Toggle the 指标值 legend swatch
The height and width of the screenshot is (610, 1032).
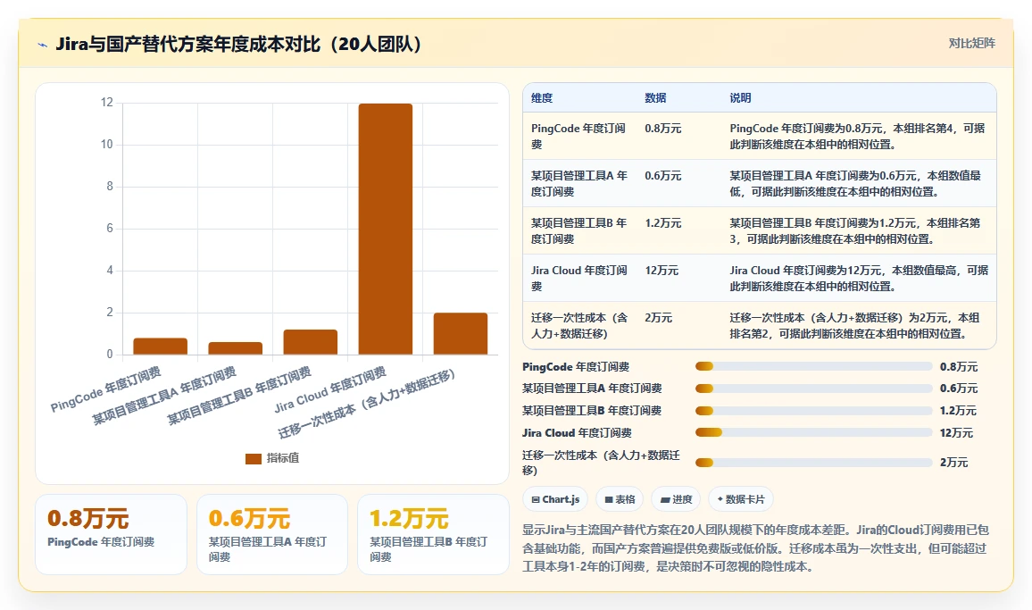pyautogui.click(x=254, y=458)
